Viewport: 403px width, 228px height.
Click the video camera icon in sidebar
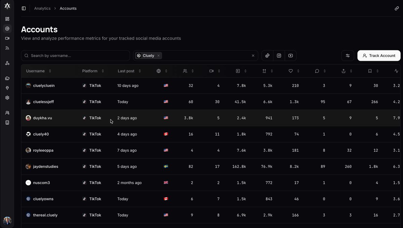(x=7, y=38)
